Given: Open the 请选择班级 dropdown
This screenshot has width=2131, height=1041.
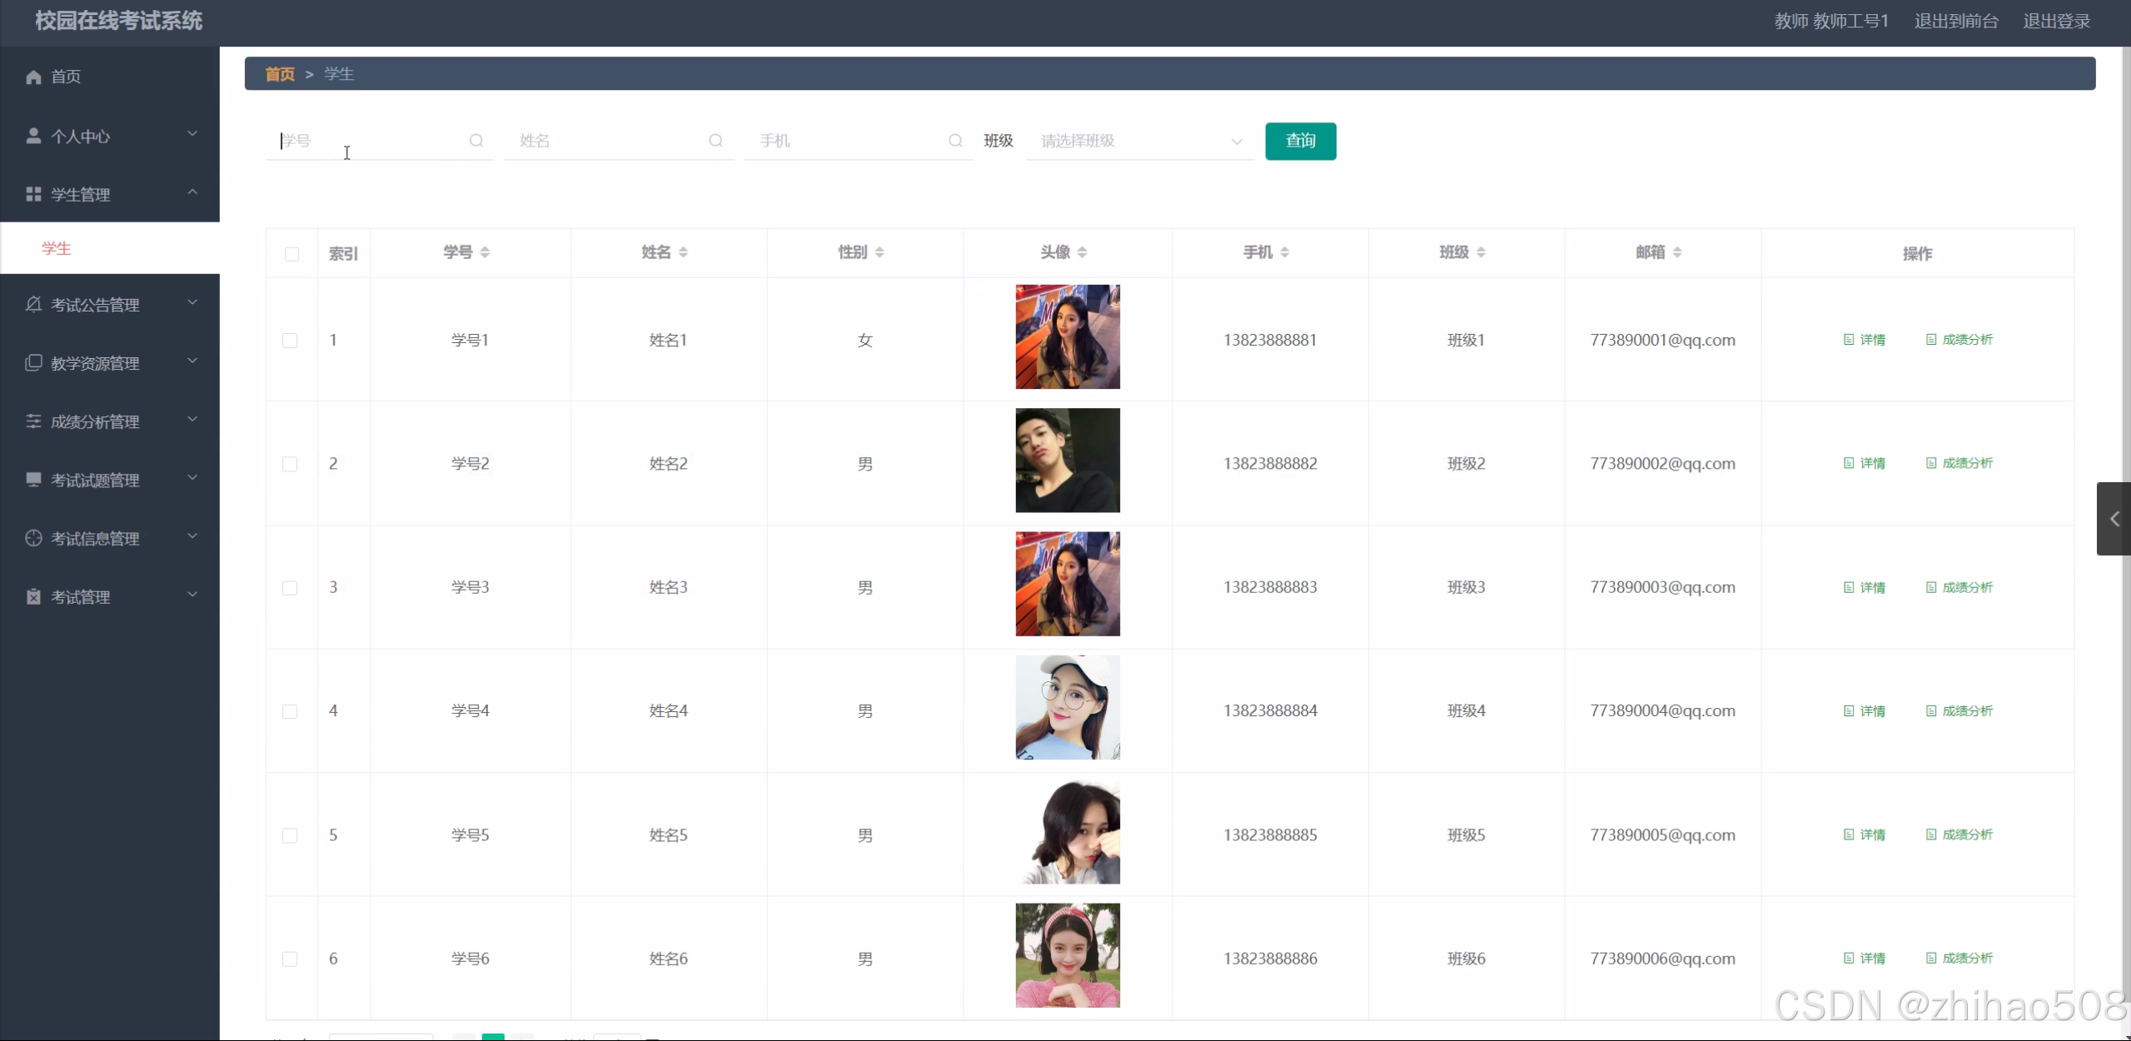Looking at the screenshot, I should 1139,141.
